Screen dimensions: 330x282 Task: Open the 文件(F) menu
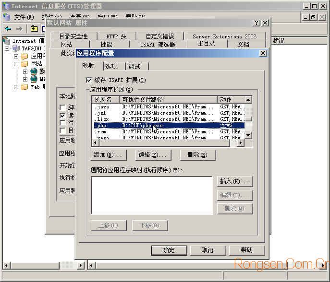click(x=24, y=17)
